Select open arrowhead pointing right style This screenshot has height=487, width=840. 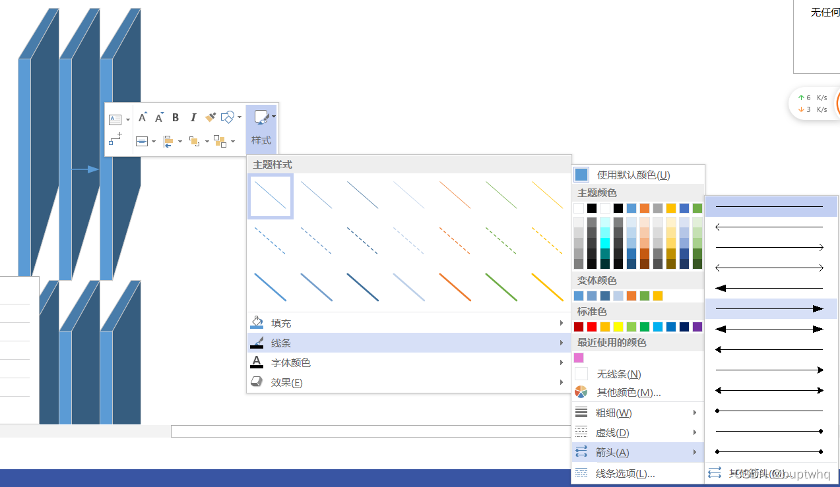(x=771, y=247)
